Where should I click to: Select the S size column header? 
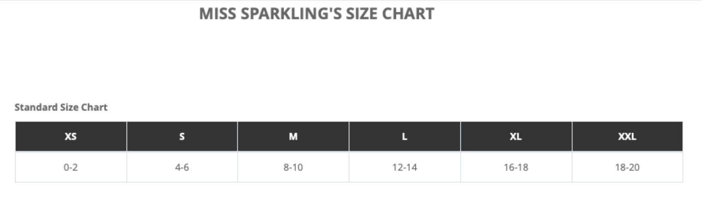point(182,137)
